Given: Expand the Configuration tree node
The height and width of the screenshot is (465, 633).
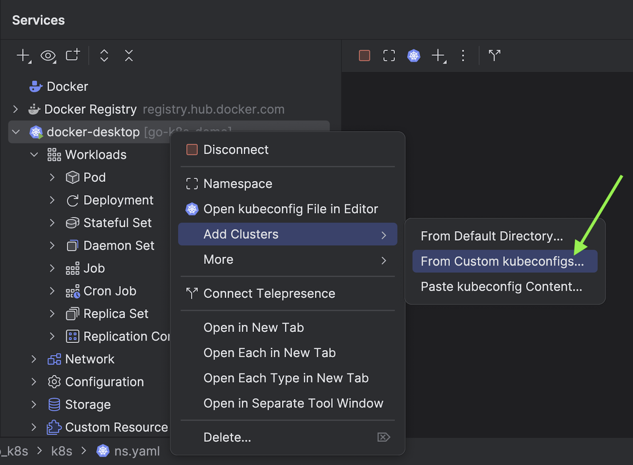Looking at the screenshot, I should point(34,382).
